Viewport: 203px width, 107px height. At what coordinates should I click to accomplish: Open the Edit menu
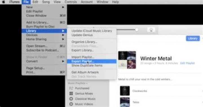tap(35, 2)
